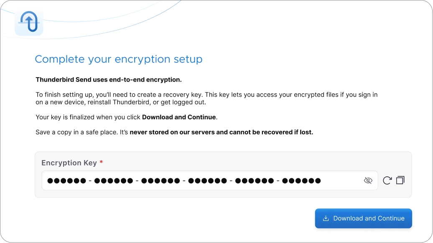Show the hidden encryption key
The height and width of the screenshot is (243, 433).
368,180
